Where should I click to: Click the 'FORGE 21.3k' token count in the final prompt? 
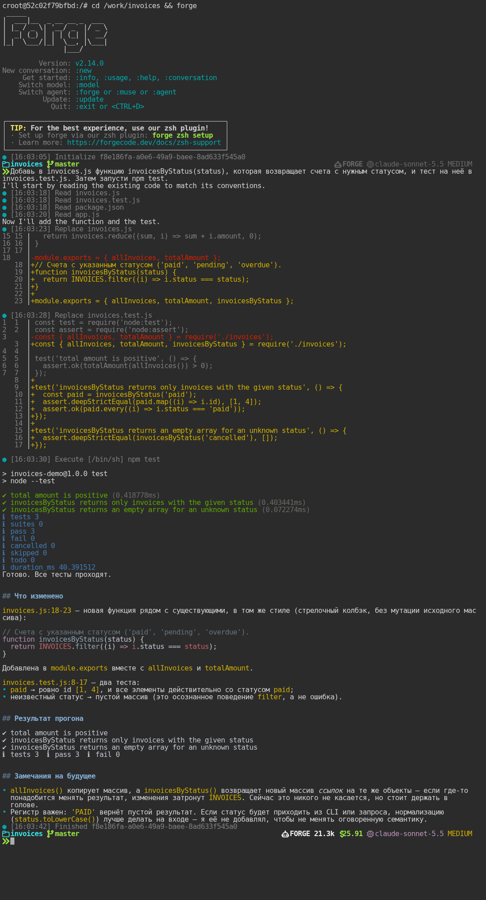point(312,834)
